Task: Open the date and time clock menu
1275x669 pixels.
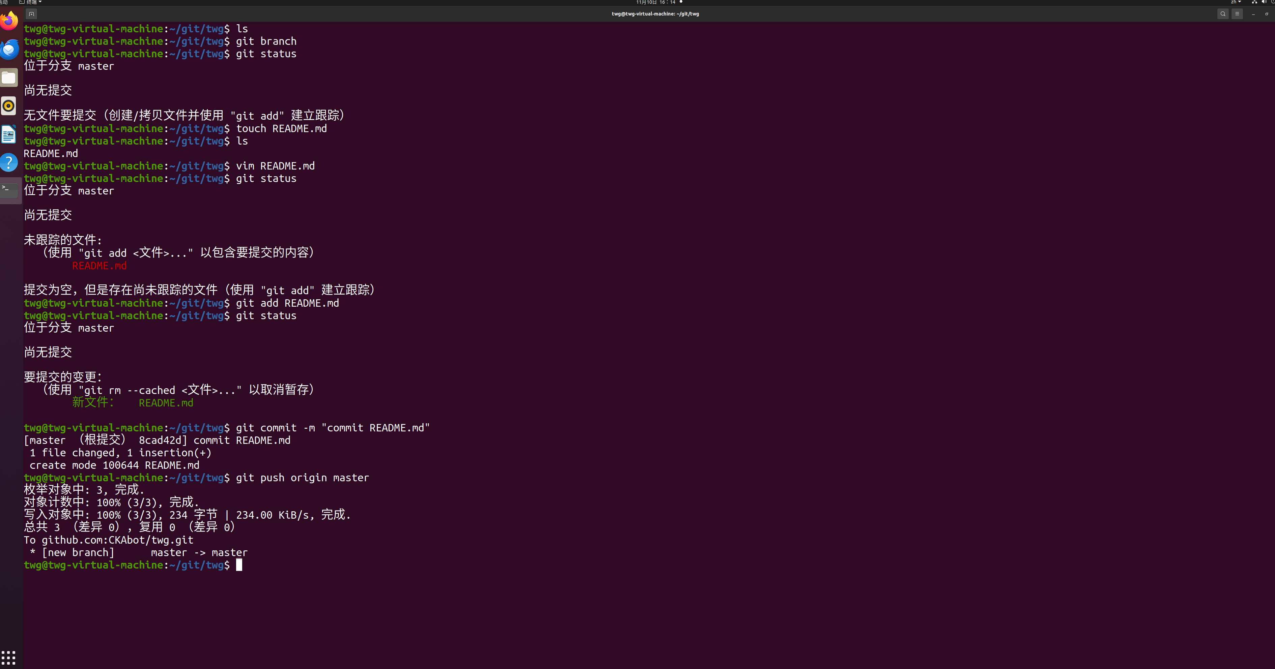Action: [655, 2]
